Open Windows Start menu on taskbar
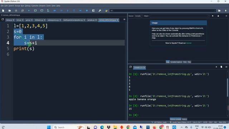Image resolution: width=229 pixels, height=129 pixels. (x=49, y=127)
